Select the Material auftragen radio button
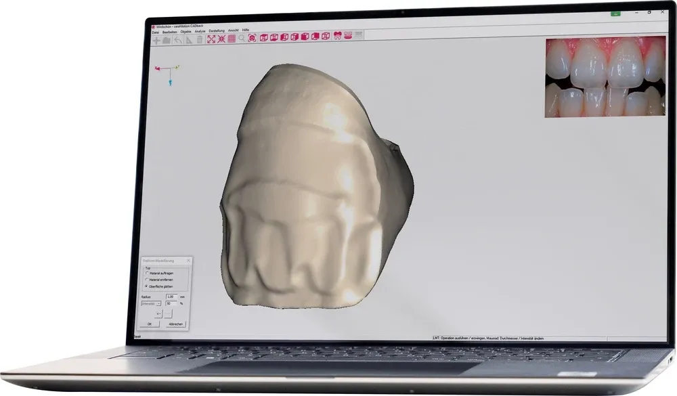This screenshot has height=396, width=677. pyautogui.click(x=146, y=273)
